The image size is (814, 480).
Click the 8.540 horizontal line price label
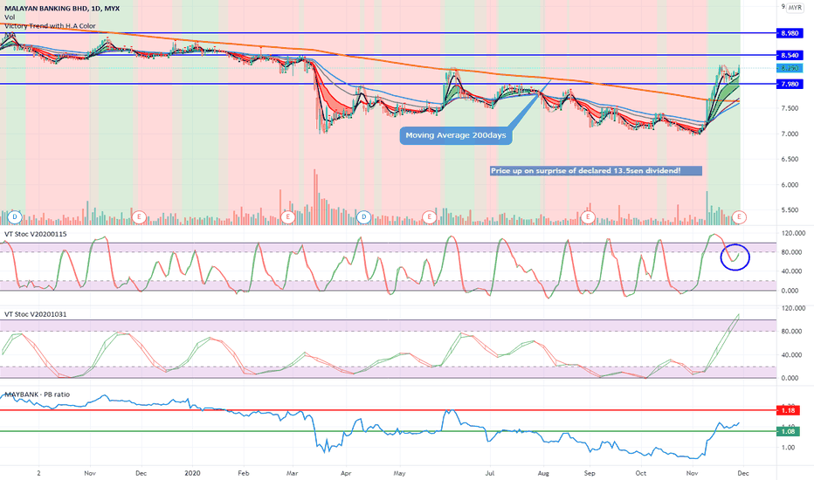click(790, 55)
